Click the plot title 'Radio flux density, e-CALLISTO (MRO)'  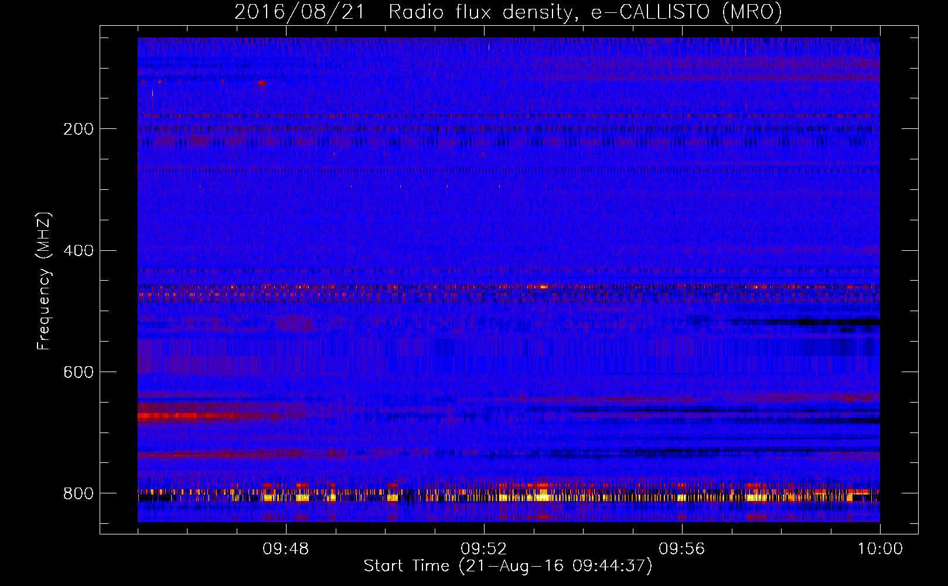[585, 12]
